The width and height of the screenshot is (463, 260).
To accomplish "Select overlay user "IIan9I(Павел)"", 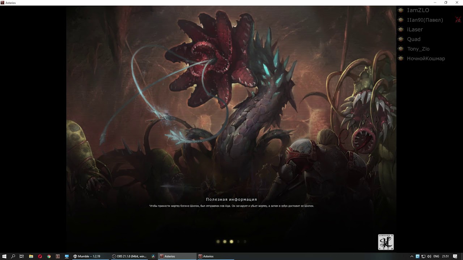I will click(x=425, y=20).
